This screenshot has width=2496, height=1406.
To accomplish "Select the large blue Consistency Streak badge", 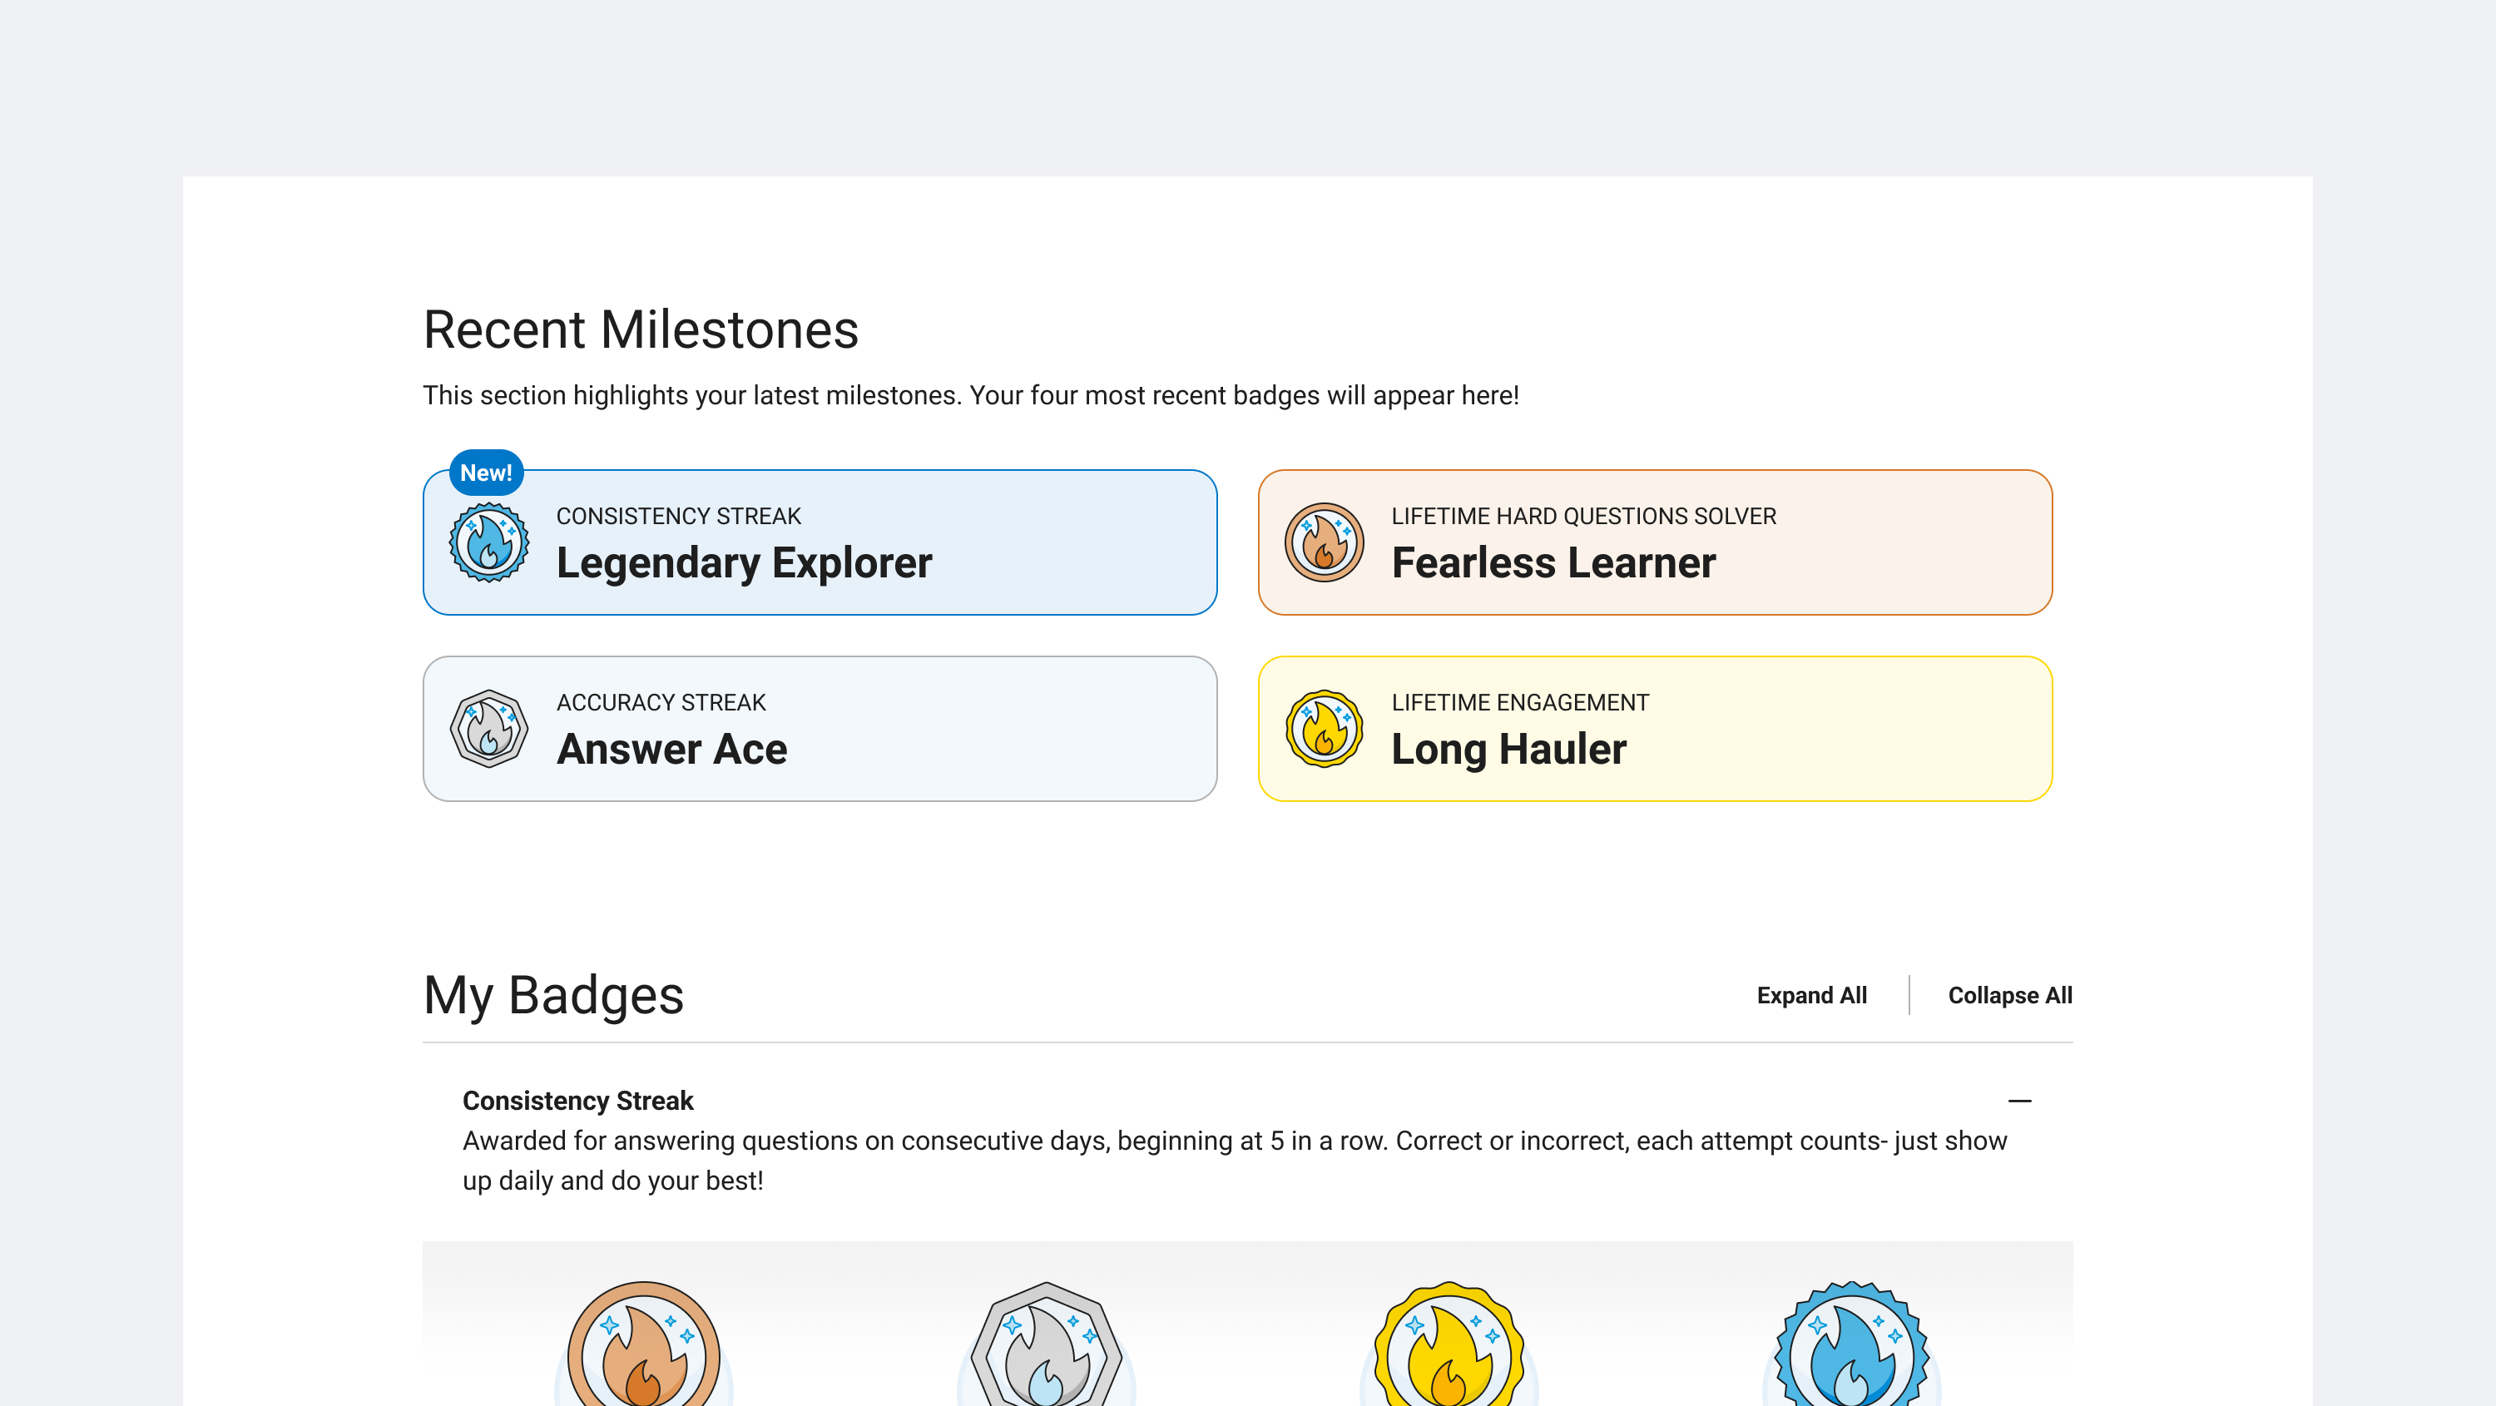I will coord(1850,1349).
